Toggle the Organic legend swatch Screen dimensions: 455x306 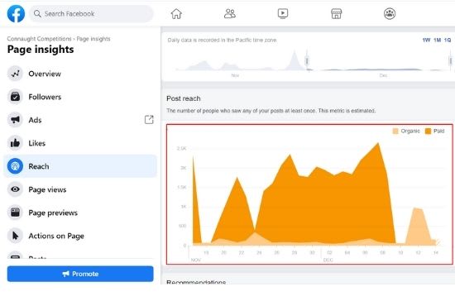[x=395, y=131]
